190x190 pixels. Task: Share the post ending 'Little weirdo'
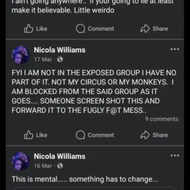154,28
